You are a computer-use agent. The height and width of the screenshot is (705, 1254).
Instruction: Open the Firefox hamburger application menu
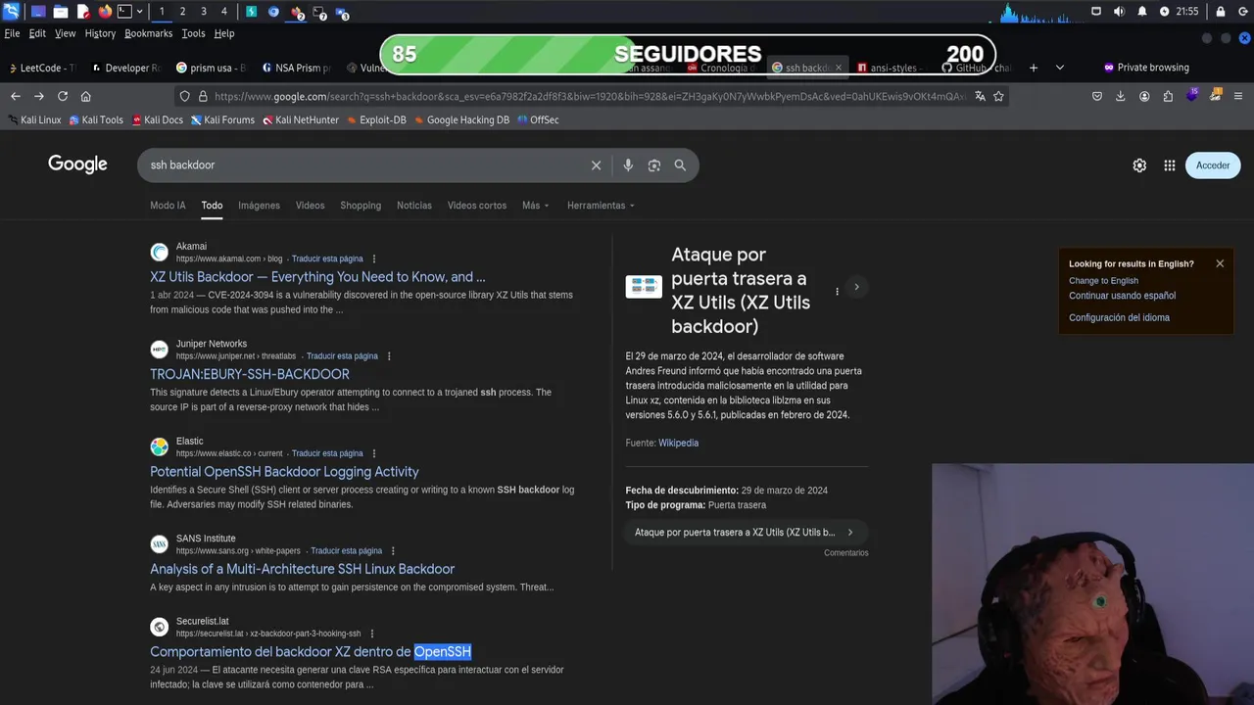[1238, 96]
